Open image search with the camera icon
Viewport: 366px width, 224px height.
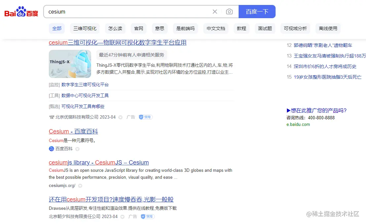[x=229, y=11]
